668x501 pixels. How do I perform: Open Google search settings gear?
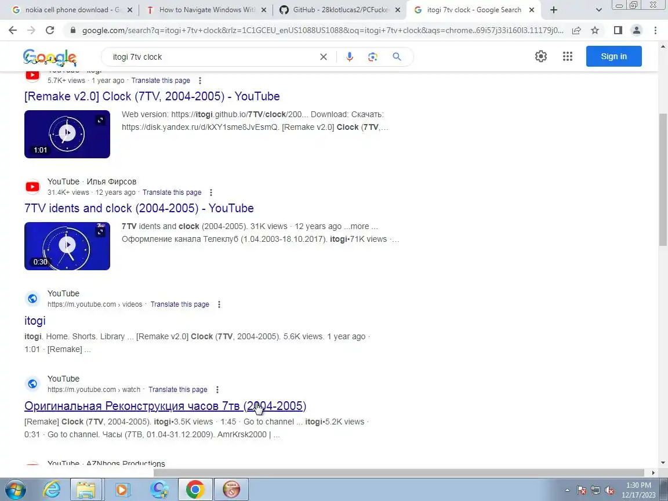[x=541, y=56]
